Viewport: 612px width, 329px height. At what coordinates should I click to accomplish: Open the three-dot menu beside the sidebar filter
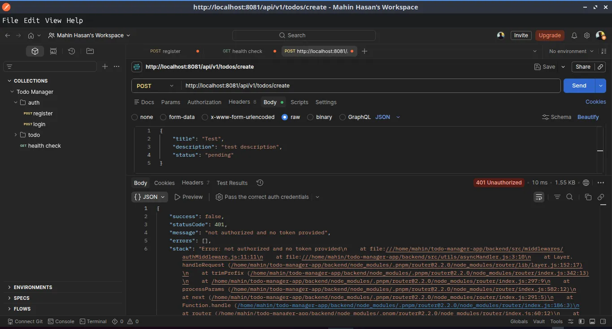(x=117, y=66)
